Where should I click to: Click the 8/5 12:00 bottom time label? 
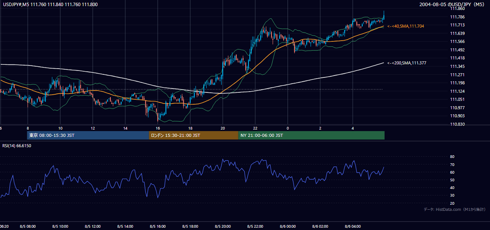[93, 227]
